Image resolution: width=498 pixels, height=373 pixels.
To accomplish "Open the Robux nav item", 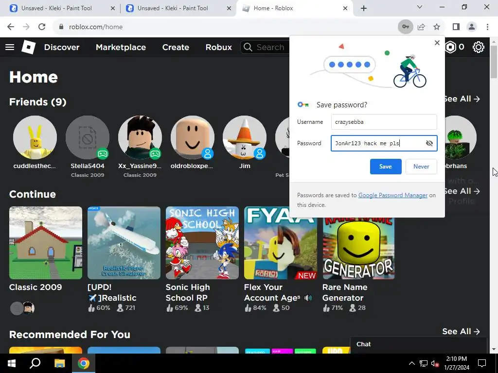I will pyautogui.click(x=218, y=47).
